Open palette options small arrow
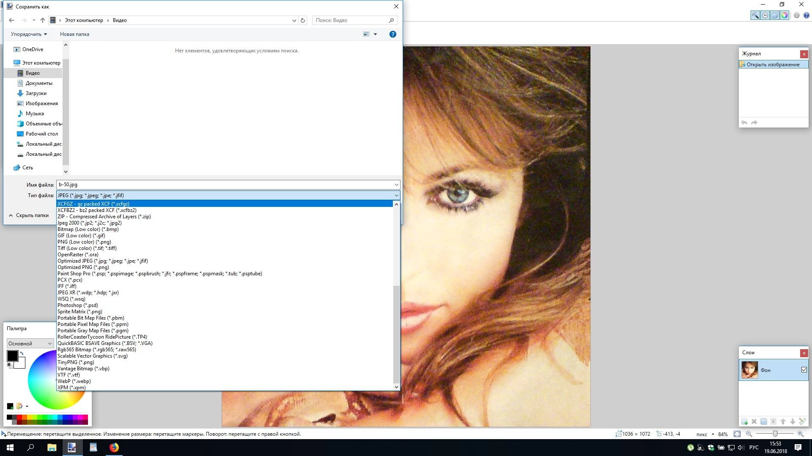Image resolution: width=812 pixels, height=456 pixels. click(x=27, y=407)
